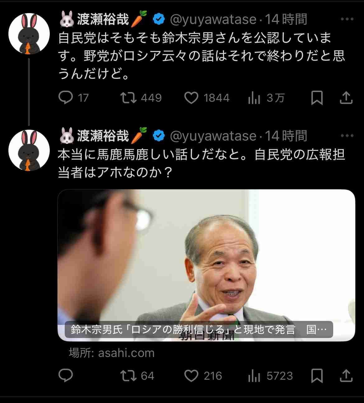This screenshot has width=364, height=403.
Task: Share the first tweet
Action: click(x=346, y=98)
